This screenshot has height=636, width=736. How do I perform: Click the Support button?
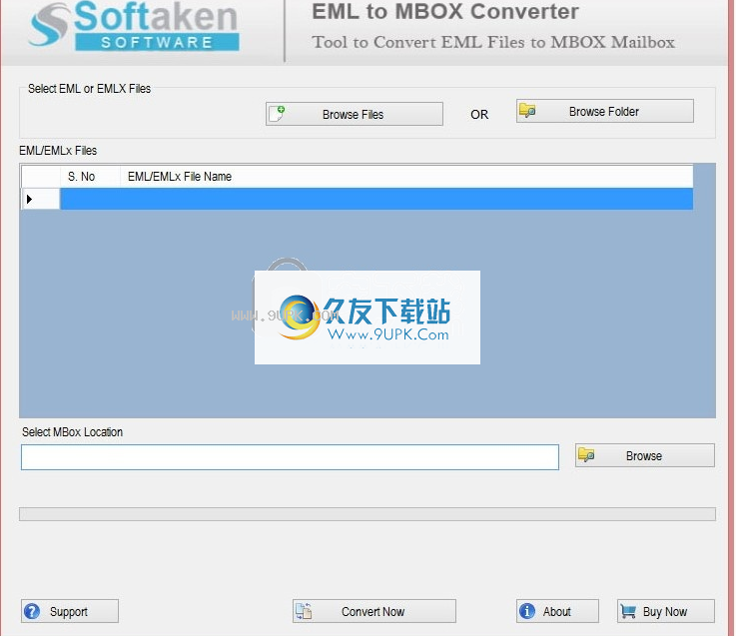coord(70,611)
